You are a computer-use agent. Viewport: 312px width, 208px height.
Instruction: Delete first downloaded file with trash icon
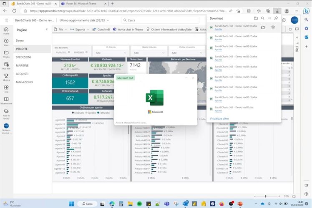point(273,27)
